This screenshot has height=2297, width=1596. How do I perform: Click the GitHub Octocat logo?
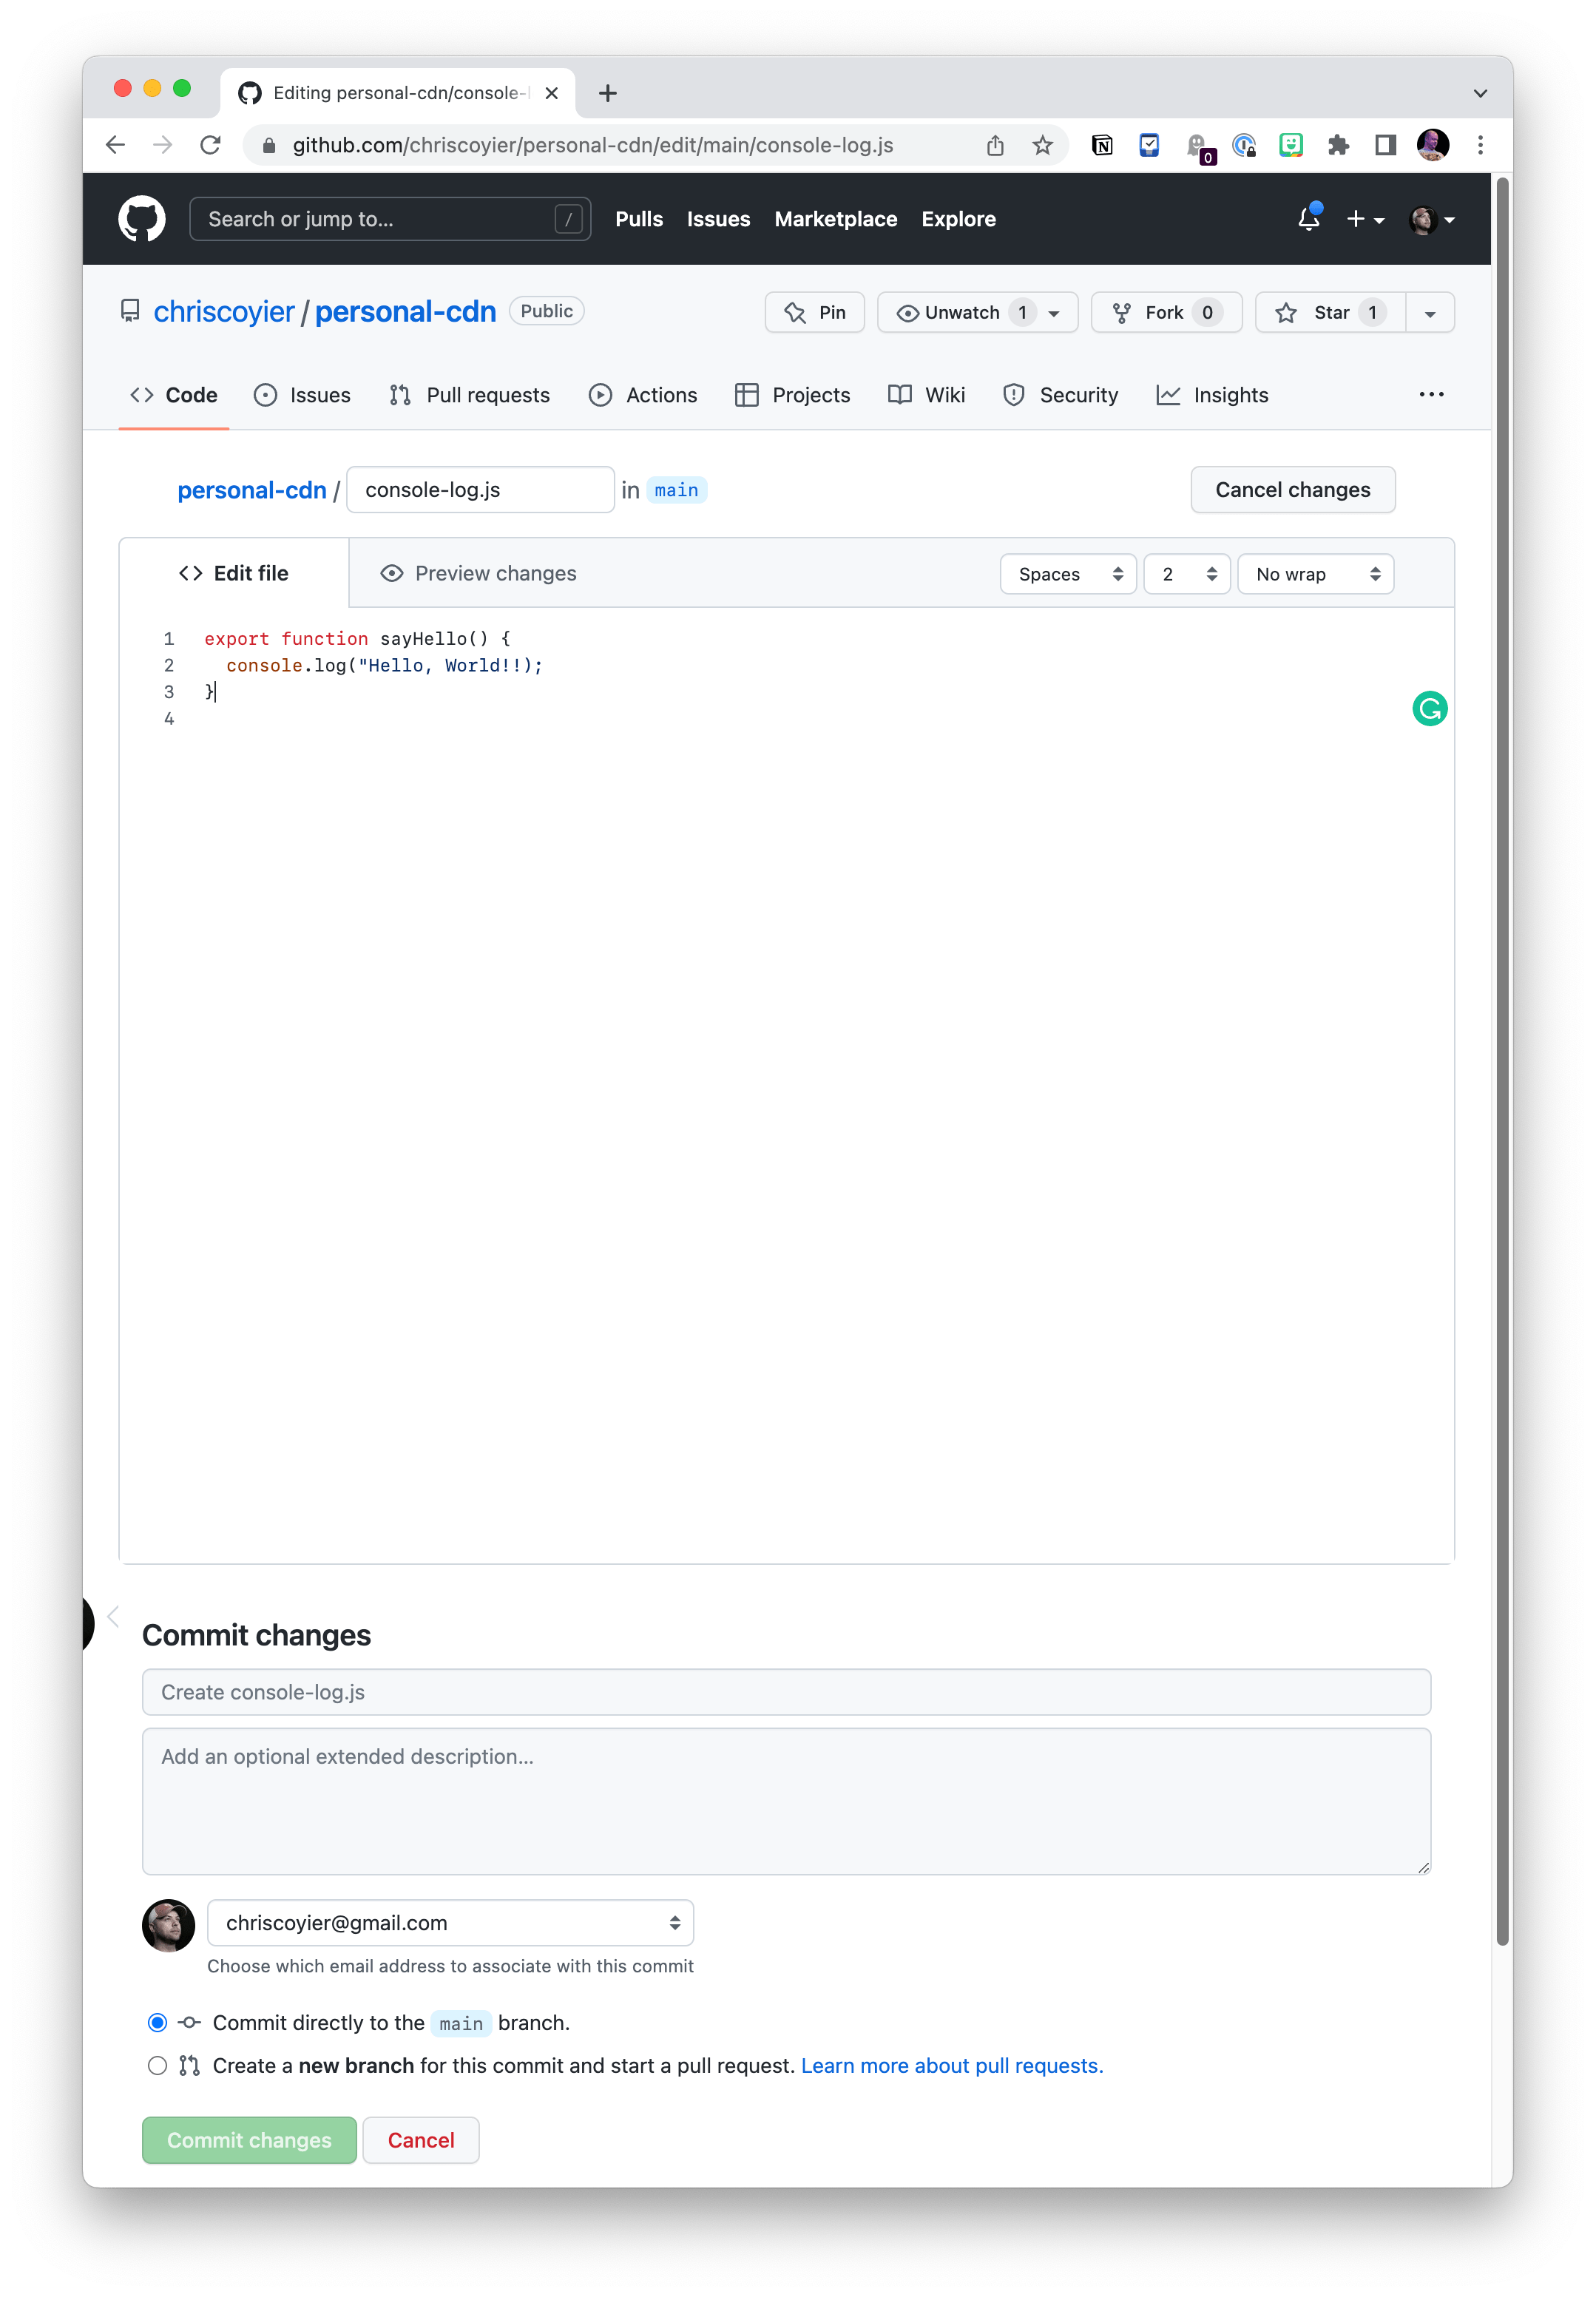click(142, 219)
